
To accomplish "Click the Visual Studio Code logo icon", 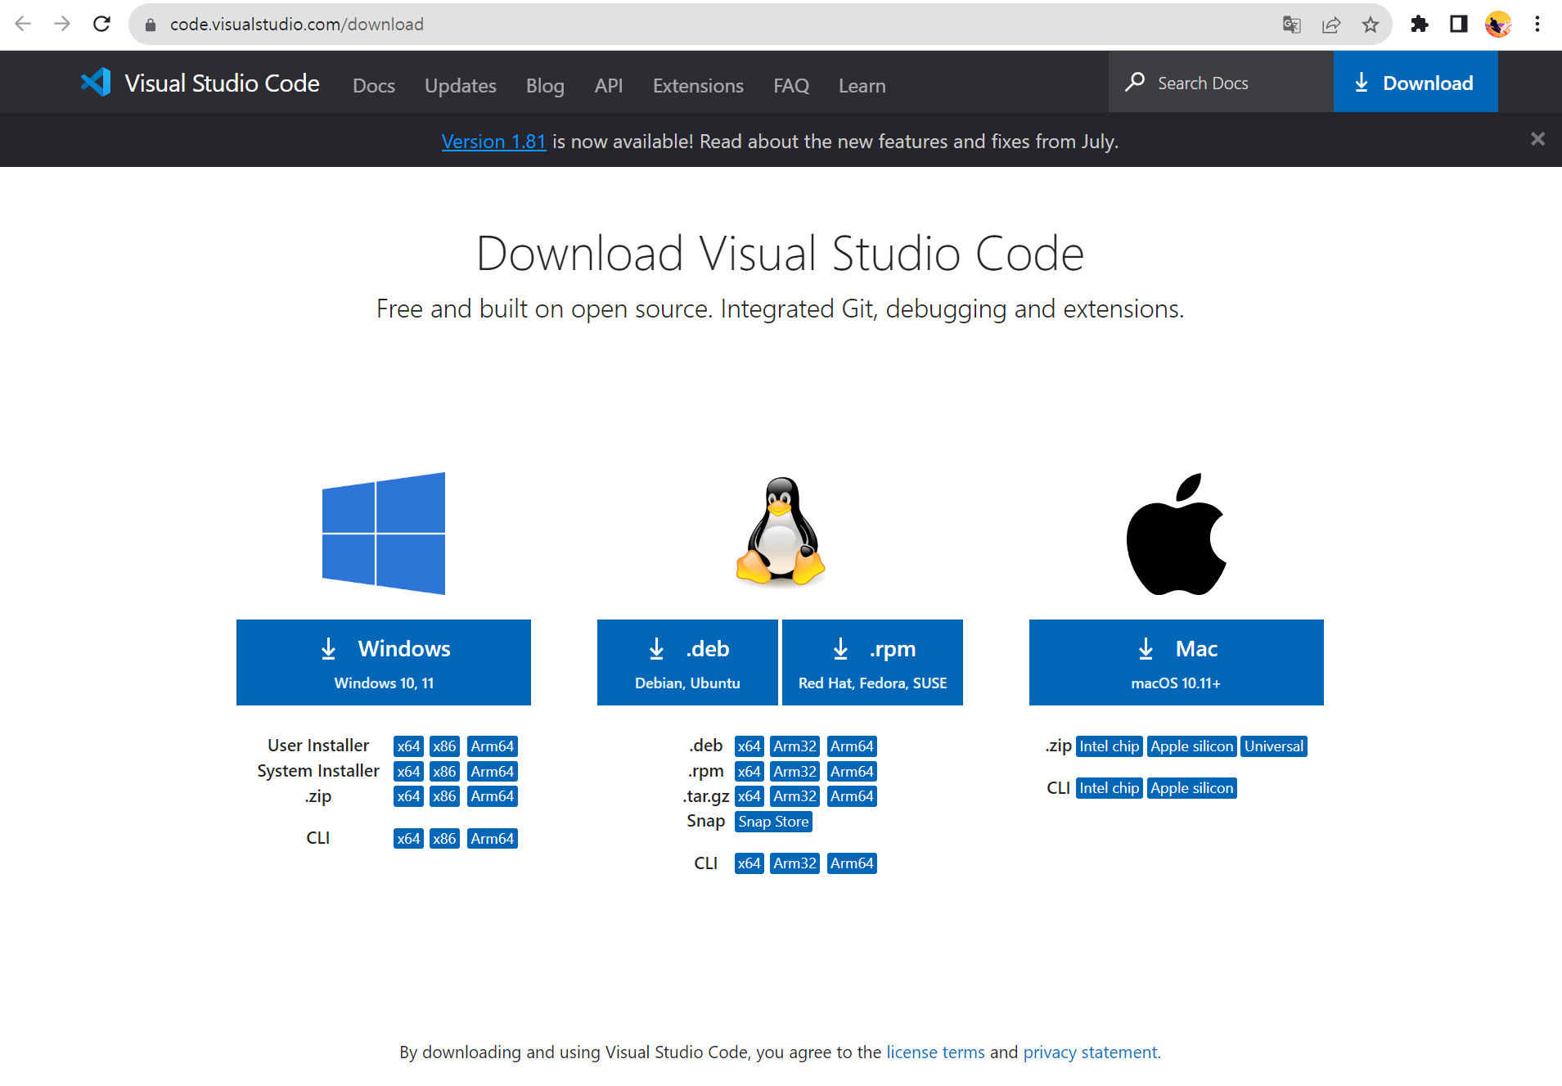I will click(96, 82).
